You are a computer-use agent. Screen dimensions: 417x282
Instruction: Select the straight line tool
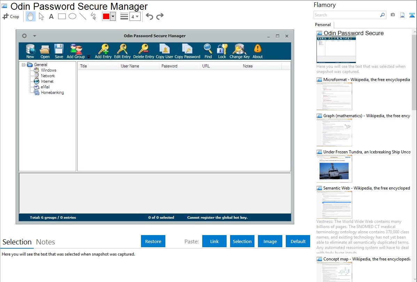pos(83,16)
